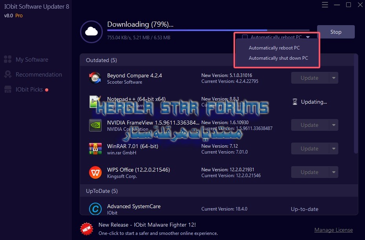The height and width of the screenshot is (240, 365).
Task: Click the Up-to-date status text
Action: click(x=305, y=209)
